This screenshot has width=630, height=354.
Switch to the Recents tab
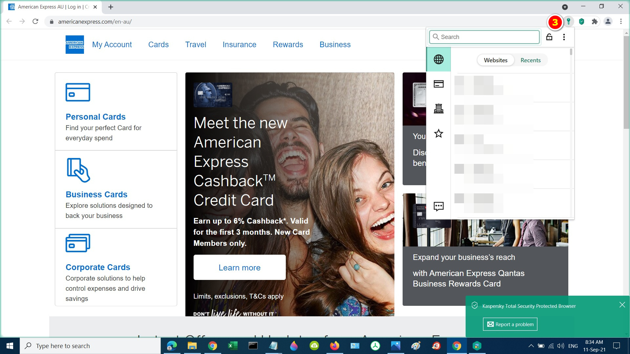coord(530,60)
